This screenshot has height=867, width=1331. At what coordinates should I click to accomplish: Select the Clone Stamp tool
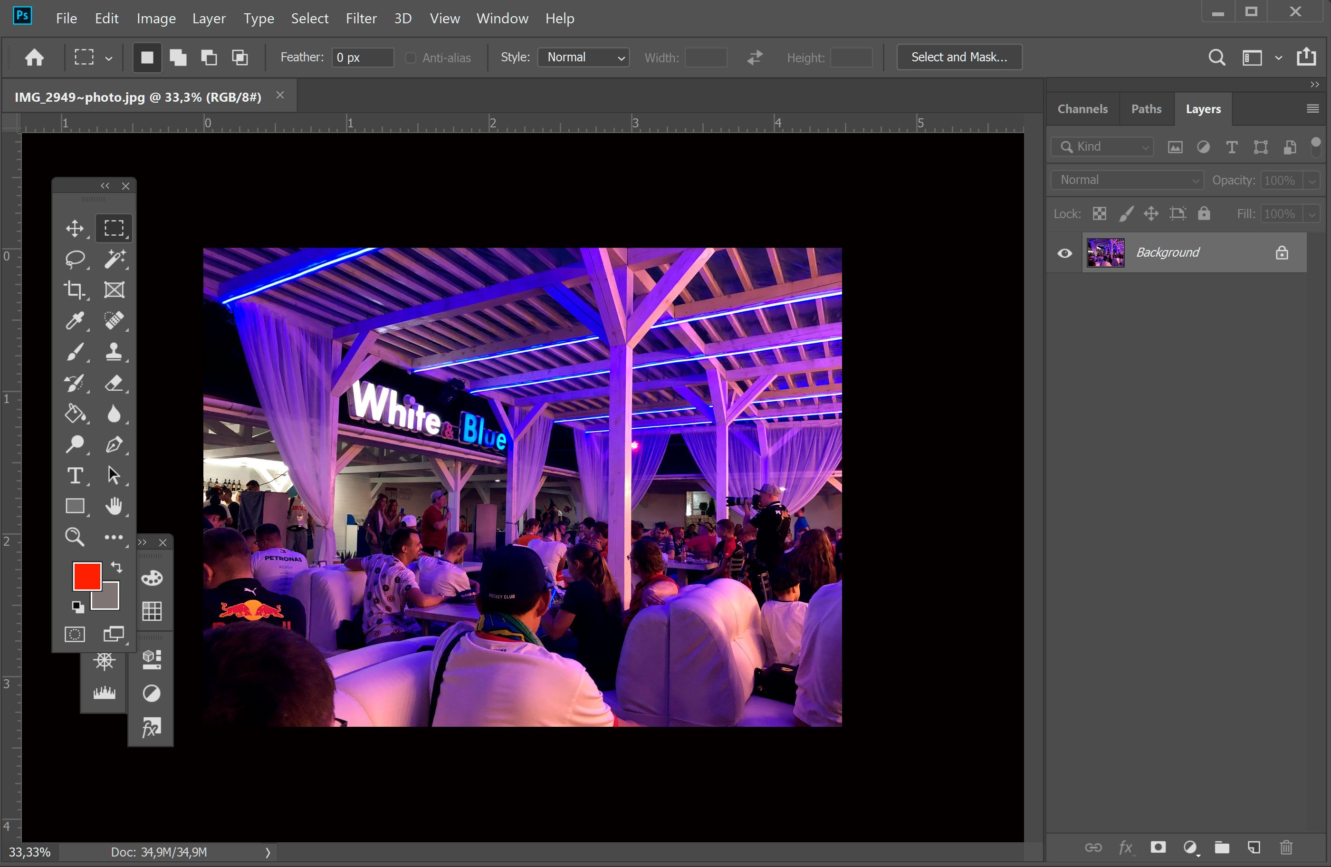114,351
